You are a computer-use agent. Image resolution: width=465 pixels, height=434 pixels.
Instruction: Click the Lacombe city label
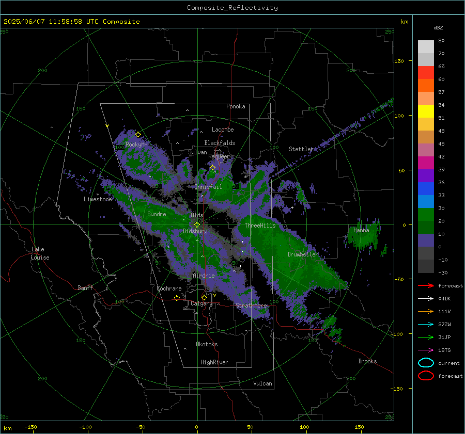[223, 130]
